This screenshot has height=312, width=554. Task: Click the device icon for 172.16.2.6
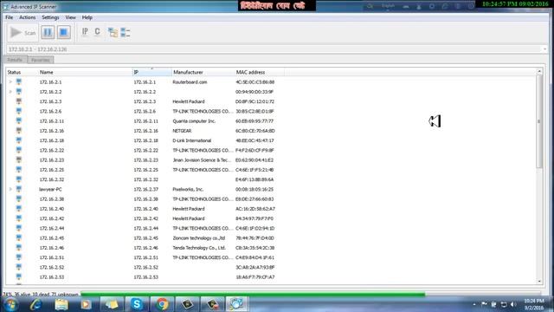click(x=19, y=111)
